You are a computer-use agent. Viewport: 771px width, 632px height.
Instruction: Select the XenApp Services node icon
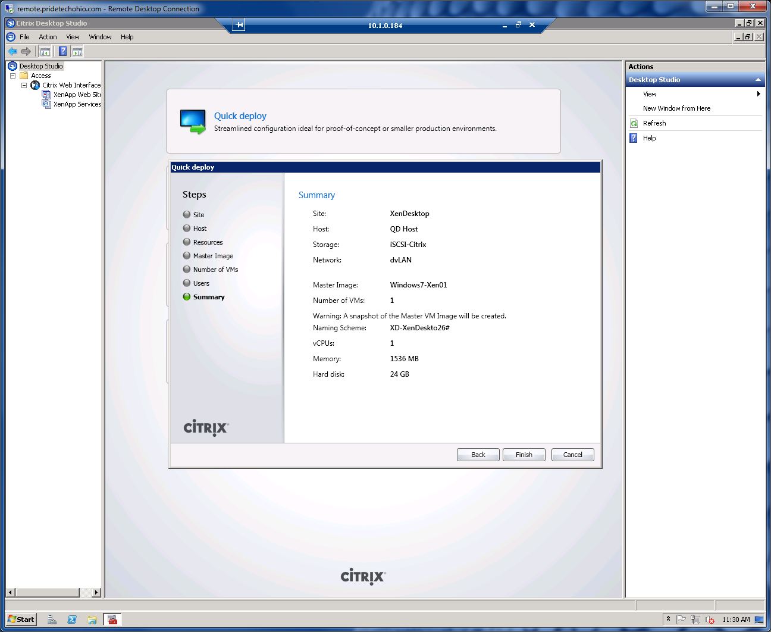pos(46,104)
